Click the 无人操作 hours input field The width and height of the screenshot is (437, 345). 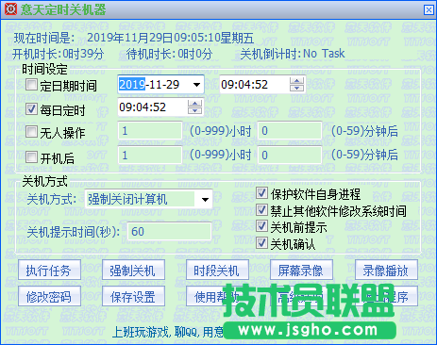(150, 131)
